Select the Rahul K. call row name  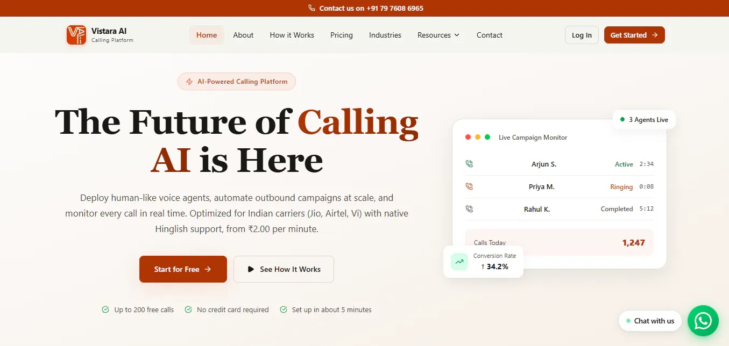537,209
